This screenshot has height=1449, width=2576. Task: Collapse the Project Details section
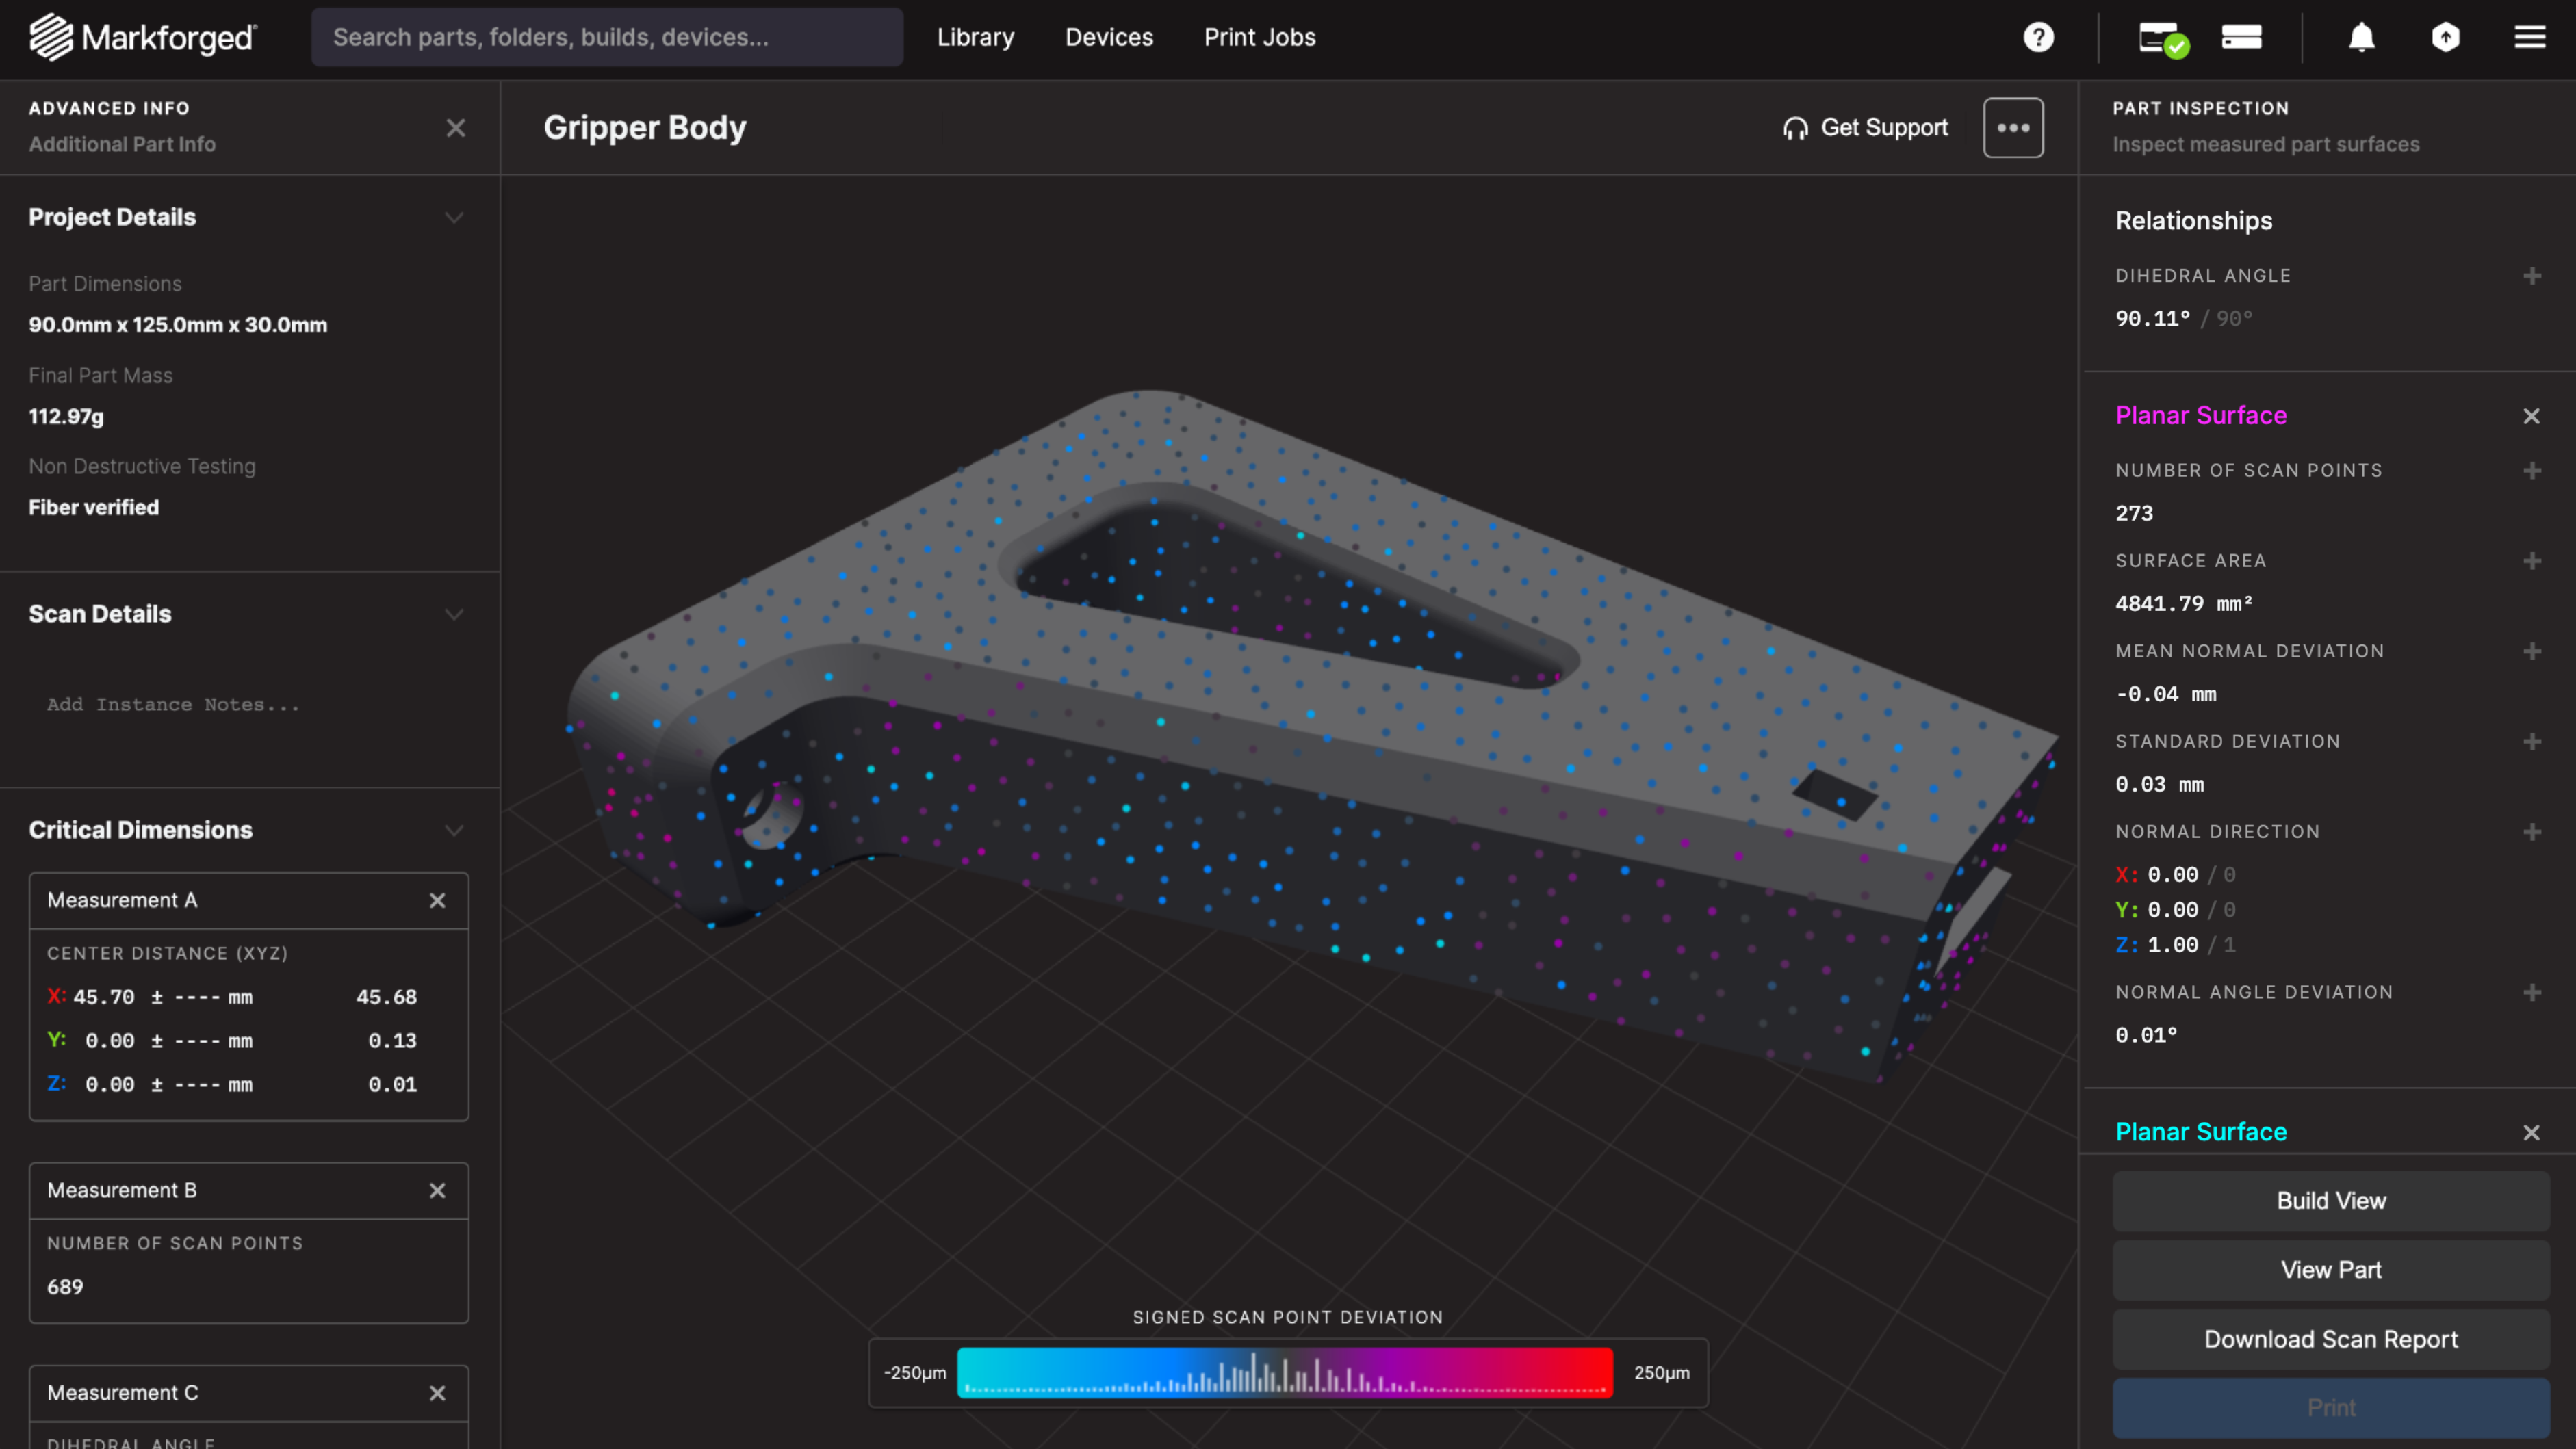pos(454,218)
